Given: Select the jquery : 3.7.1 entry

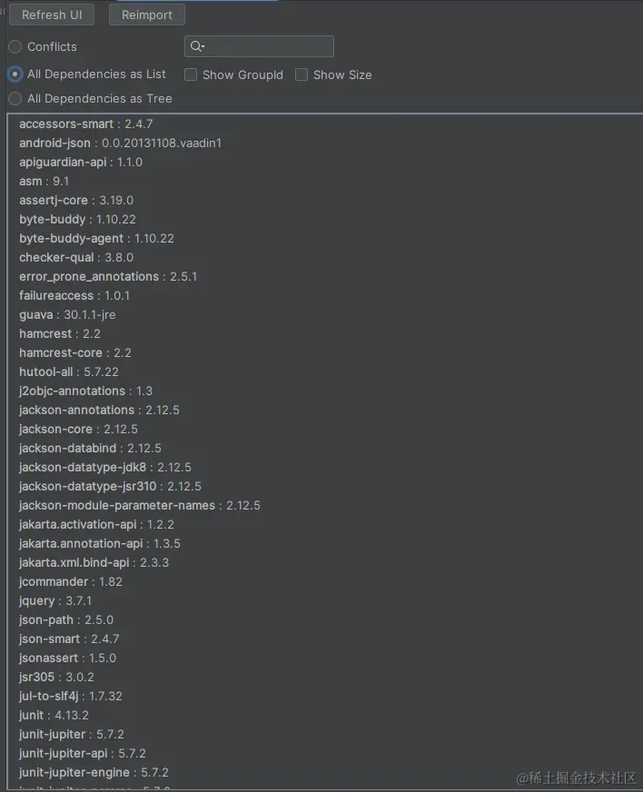Looking at the screenshot, I should click(x=55, y=600).
